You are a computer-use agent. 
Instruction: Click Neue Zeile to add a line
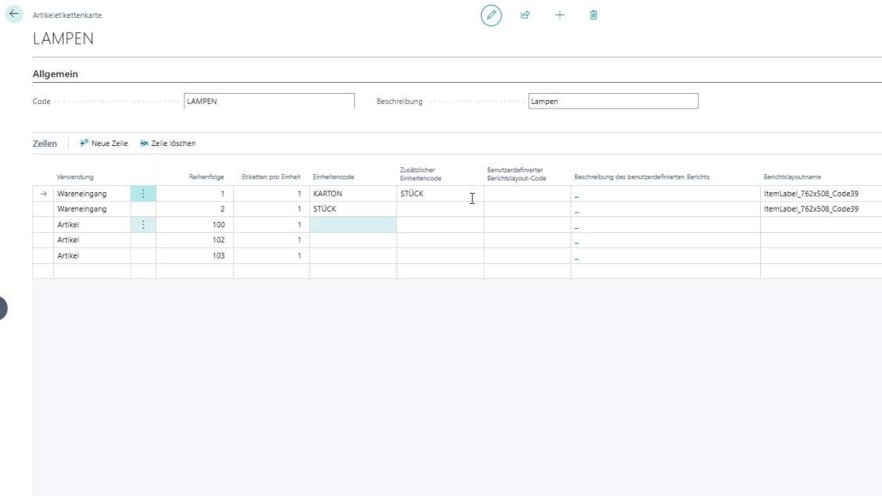coord(104,144)
